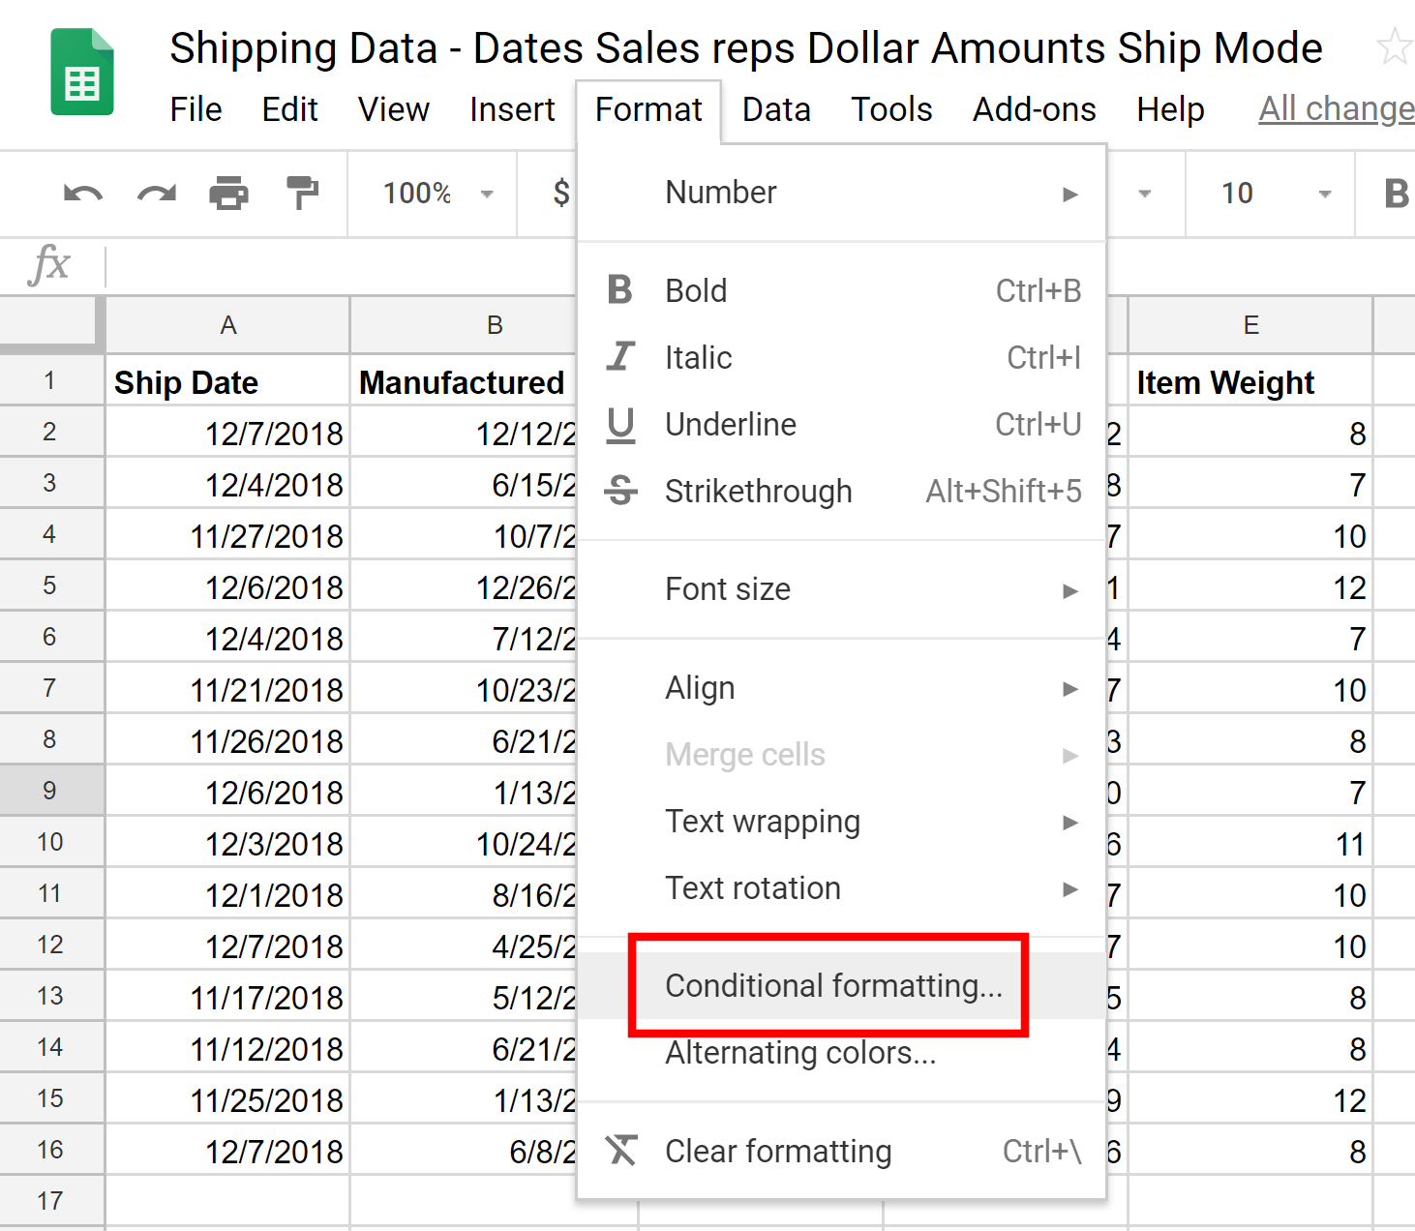The width and height of the screenshot is (1415, 1231).
Task: Click the Ship Date header cell
Action: point(227,381)
